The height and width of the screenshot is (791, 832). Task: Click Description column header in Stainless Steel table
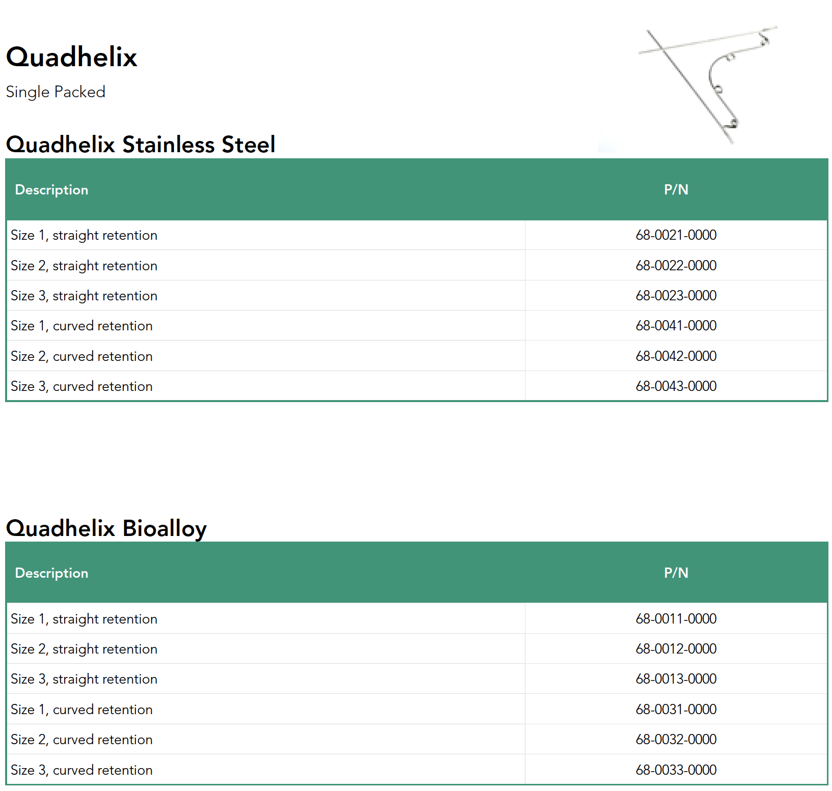[x=52, y=190]
